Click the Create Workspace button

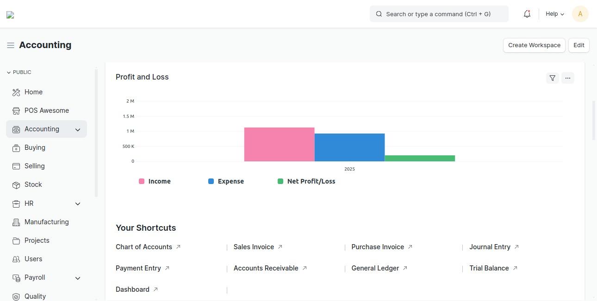pos(534,45)
